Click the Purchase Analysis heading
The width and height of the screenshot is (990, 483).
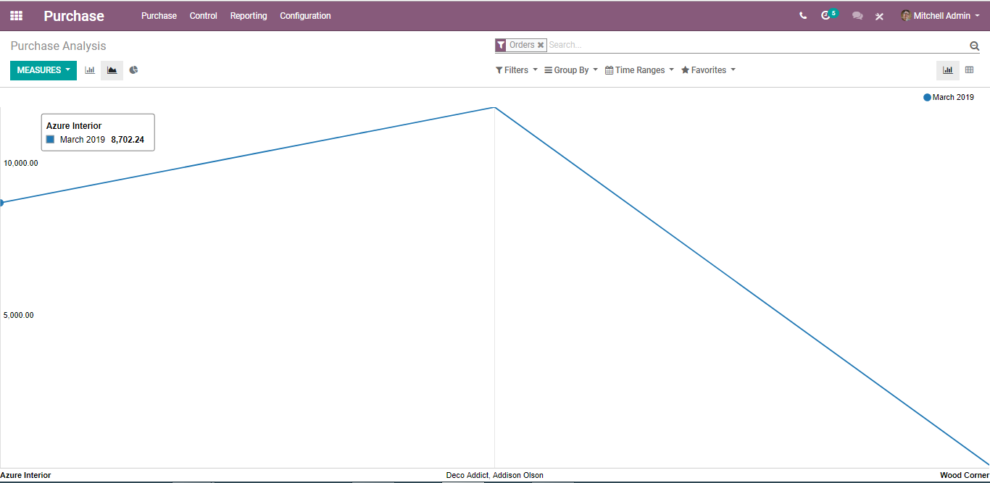click(58, 46)
